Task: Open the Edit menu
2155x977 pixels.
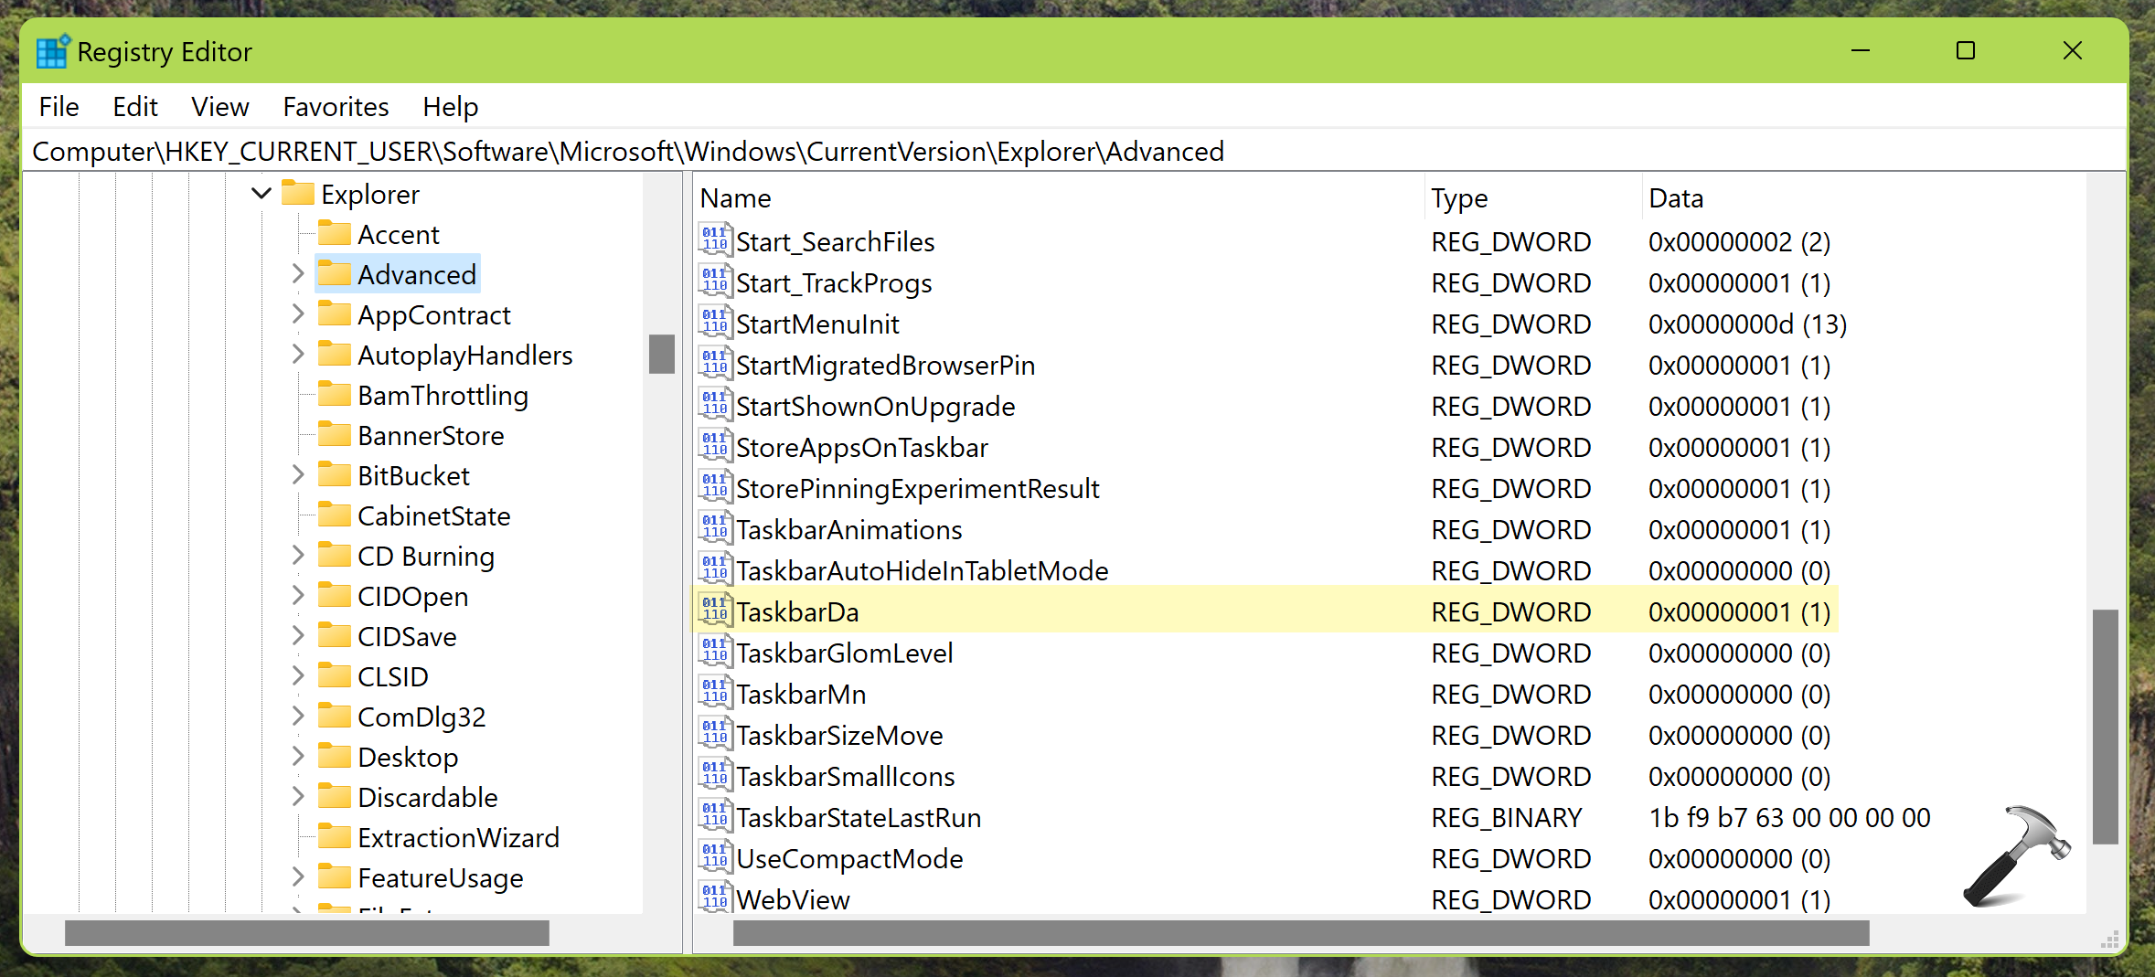Action: (135, 107)
